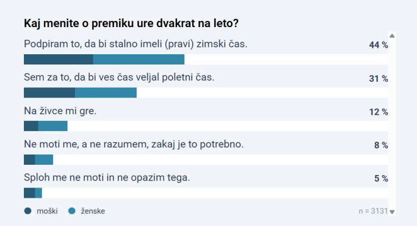Click the moški legend color dot
417x226 pixels.
(x=28, y=211)
